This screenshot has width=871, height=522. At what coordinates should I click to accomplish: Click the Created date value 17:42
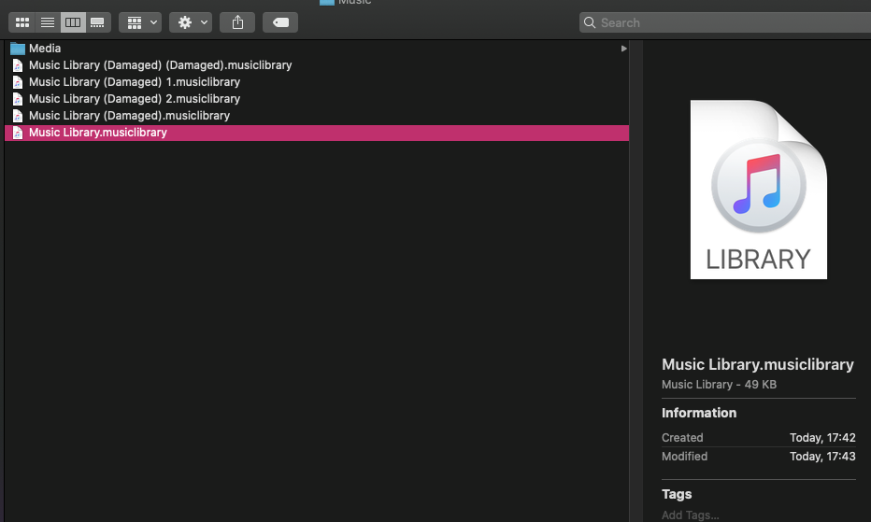[x=822, y=438]
